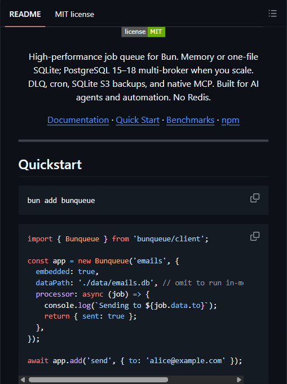Click the code block's scroll left arrow
This screenshot has width=287, height=384.
point(23,379)
